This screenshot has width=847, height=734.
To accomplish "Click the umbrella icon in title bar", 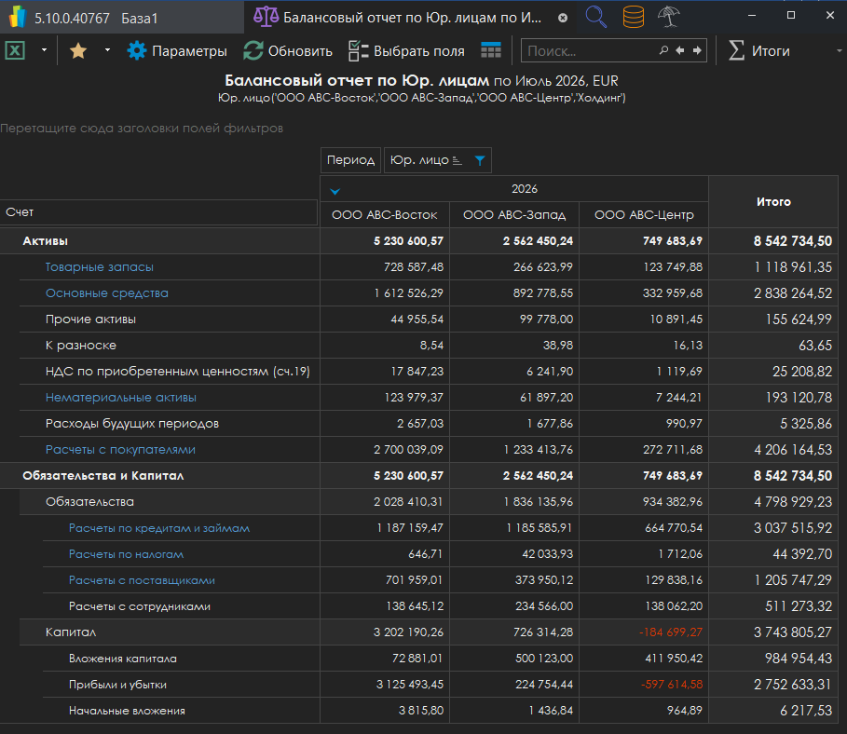I will tap(668, 17).
